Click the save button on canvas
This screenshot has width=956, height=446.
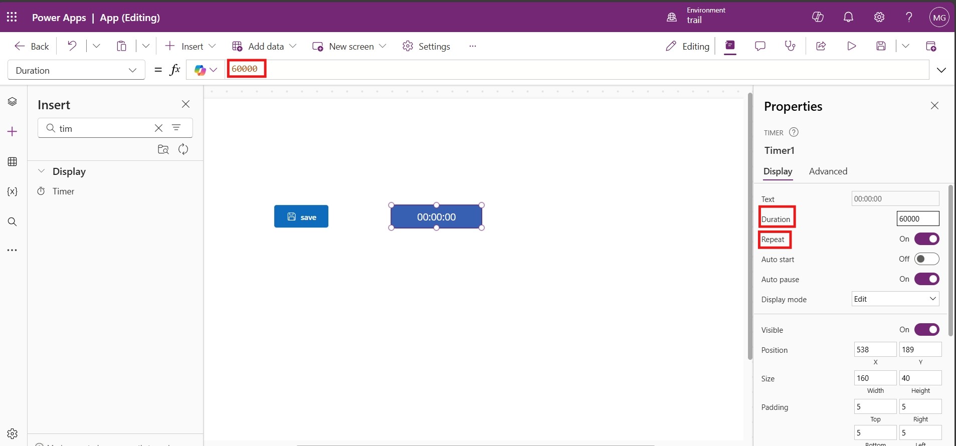click(301, 216)
